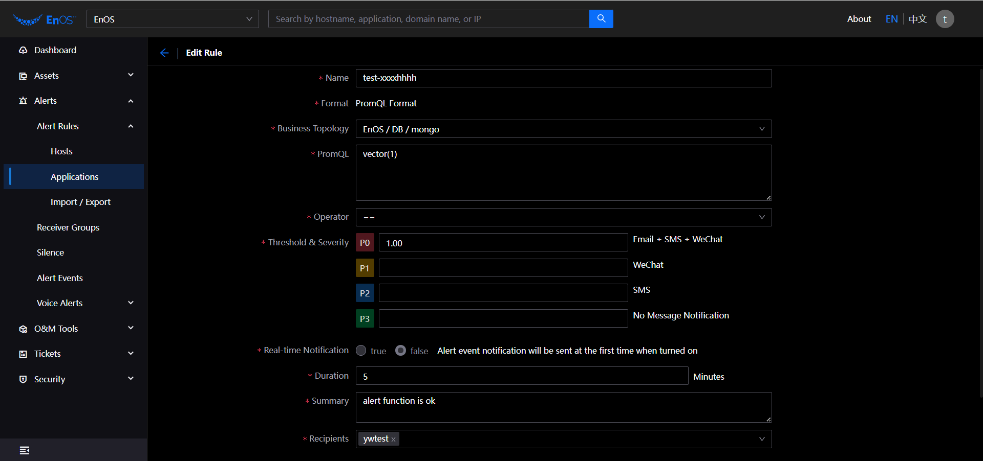
Task: Collapse the Alerts menu chevron
Action: [131, 101]
